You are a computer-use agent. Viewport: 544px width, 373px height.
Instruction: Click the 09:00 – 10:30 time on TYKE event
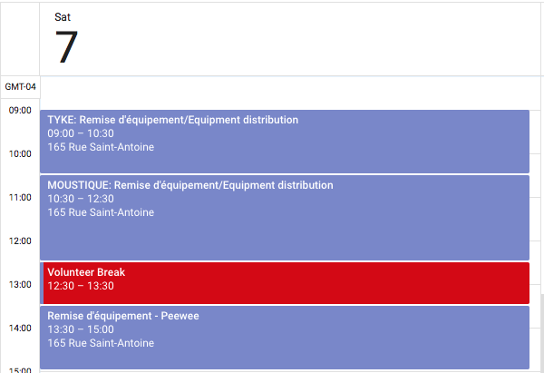[81, 133]
